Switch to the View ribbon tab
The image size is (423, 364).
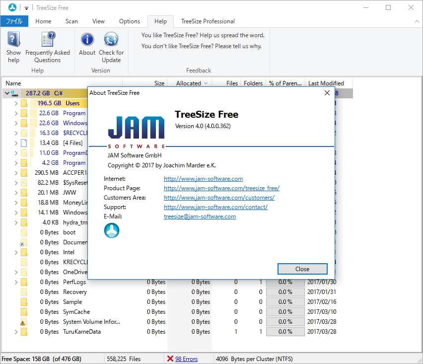point(98,21)
